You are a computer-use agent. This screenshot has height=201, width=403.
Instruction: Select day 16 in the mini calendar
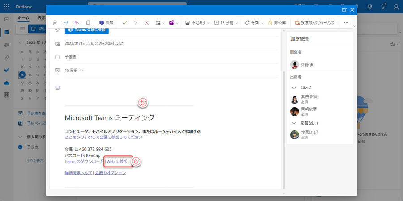tap(30, 75)
